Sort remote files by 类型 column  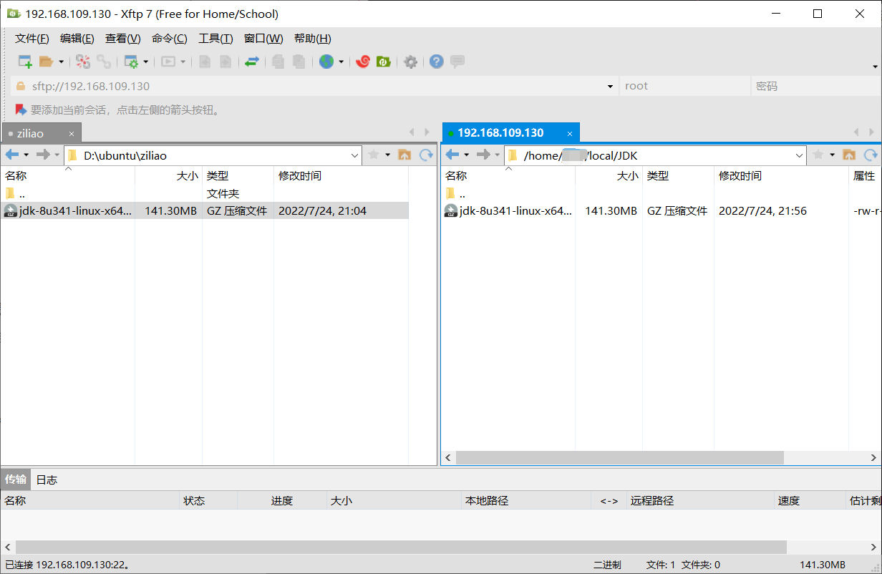tap(678, 175)
